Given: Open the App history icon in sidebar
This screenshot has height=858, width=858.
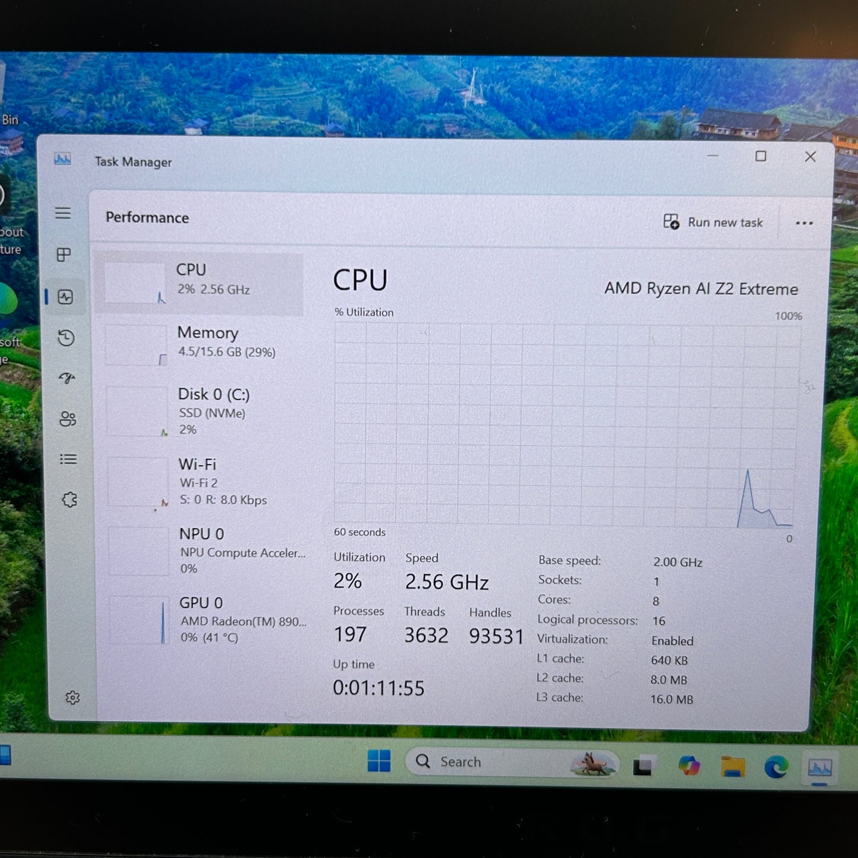Looking at the screenshot, I should point(66,338).
